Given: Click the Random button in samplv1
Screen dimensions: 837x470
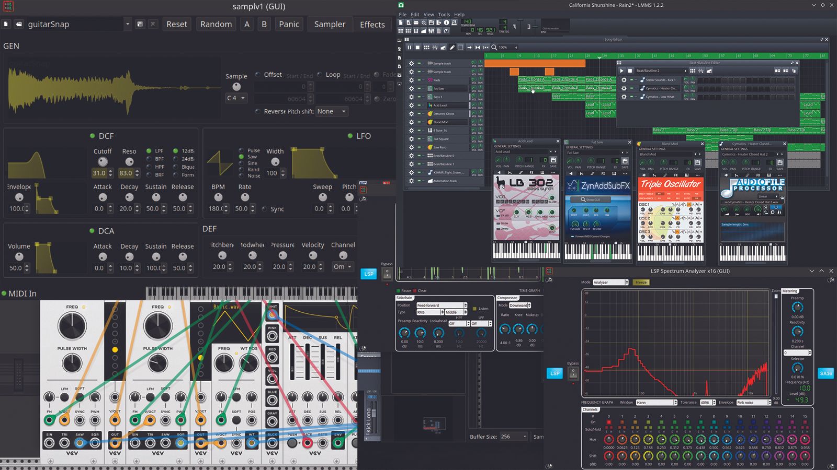Looking at the screenshot, I should (216, 25).
